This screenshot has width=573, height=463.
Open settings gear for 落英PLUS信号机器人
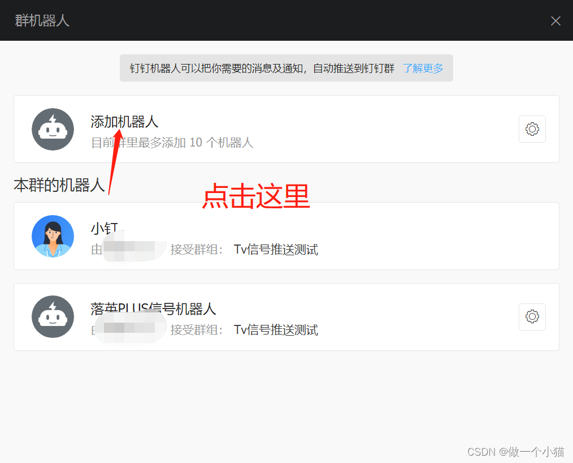(x=532, y=316)
